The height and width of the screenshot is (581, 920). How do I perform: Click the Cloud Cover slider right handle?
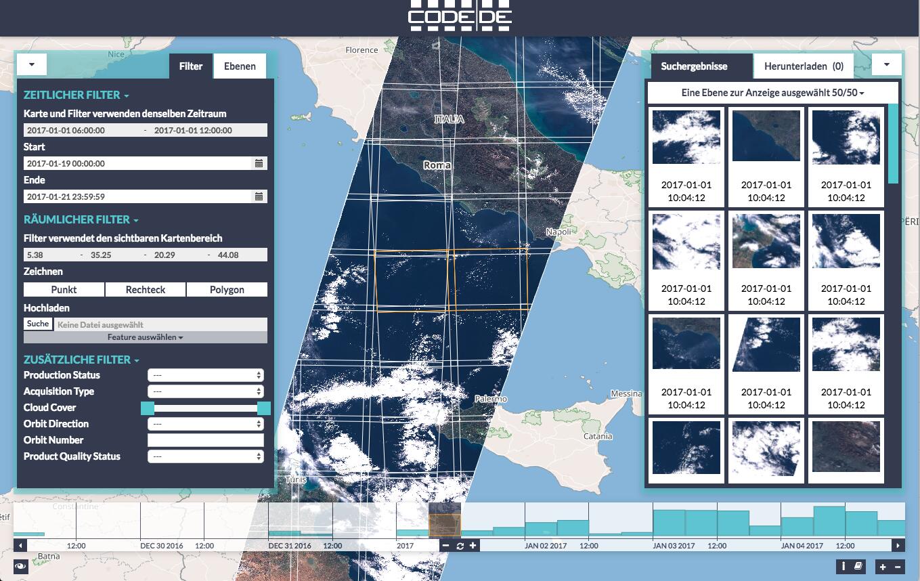[x=264, y=408]
